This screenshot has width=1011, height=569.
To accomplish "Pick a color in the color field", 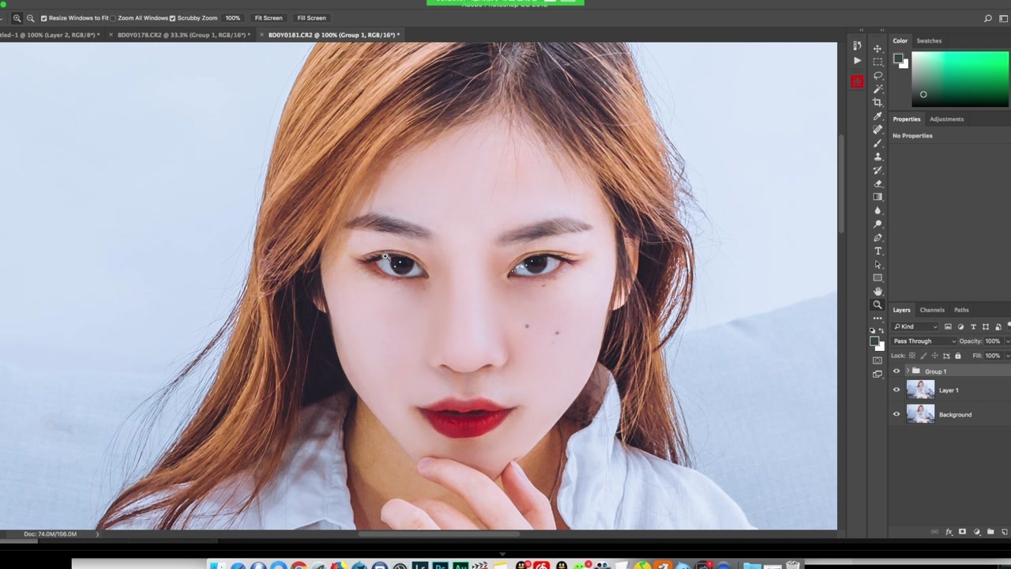I will pos(960,79).
